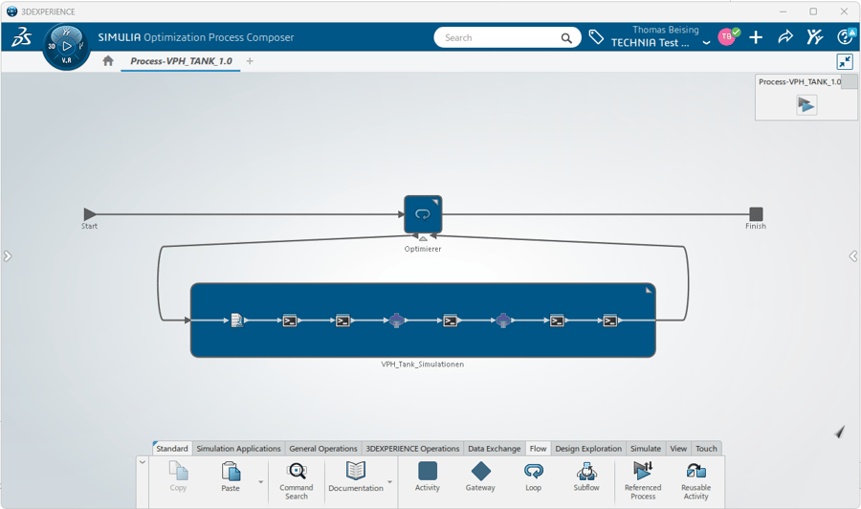The height and width of the screenshot is (509, 861).
Task: Open the Design Exploration tab
Action: tap(588, 449)
